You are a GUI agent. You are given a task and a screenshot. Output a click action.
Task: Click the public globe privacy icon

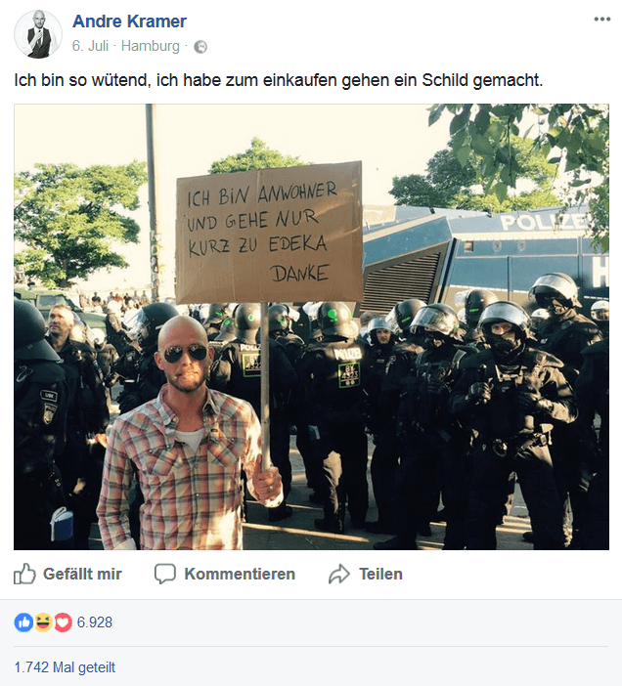pos(200,46)
